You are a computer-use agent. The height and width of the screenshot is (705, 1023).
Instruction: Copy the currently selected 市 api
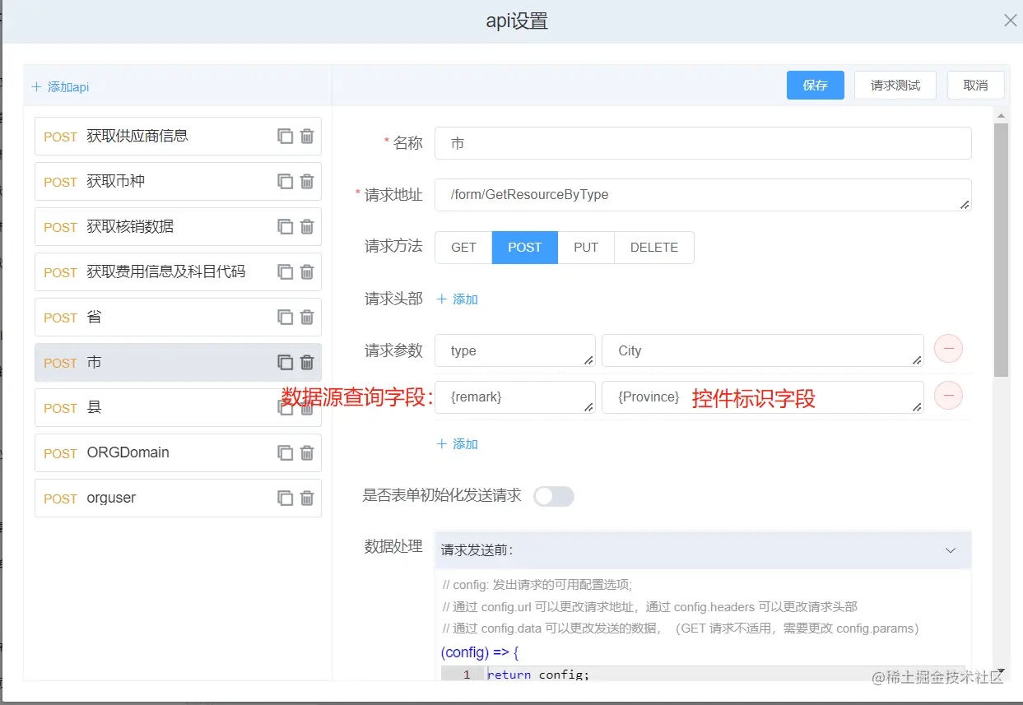[284, 362]
